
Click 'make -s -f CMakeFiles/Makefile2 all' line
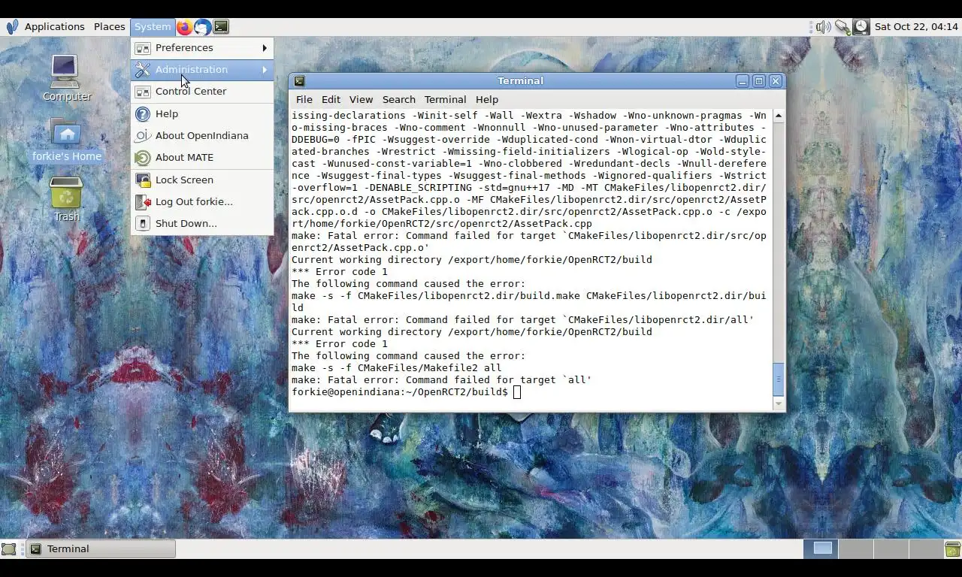click(x=396, y=368)
